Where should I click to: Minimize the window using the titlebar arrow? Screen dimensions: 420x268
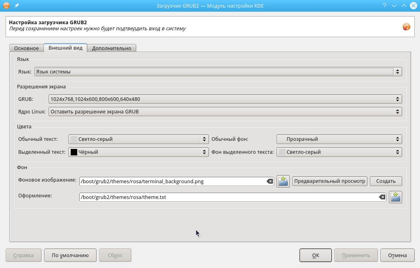pos(394,6)
